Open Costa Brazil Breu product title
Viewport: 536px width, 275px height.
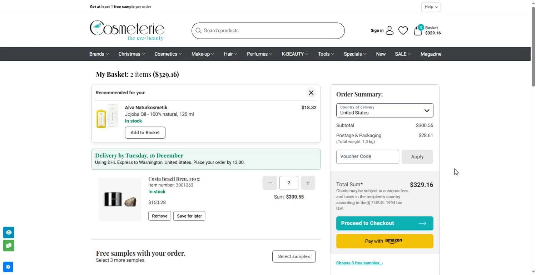tap(174, 179)
